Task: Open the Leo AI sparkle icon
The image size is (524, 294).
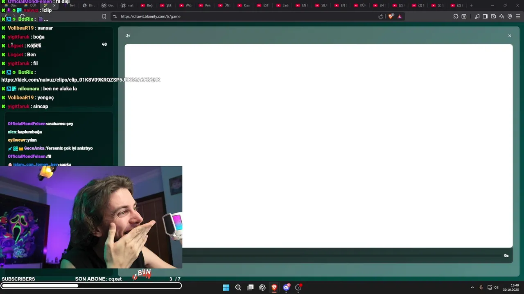Action: [501, 16]
